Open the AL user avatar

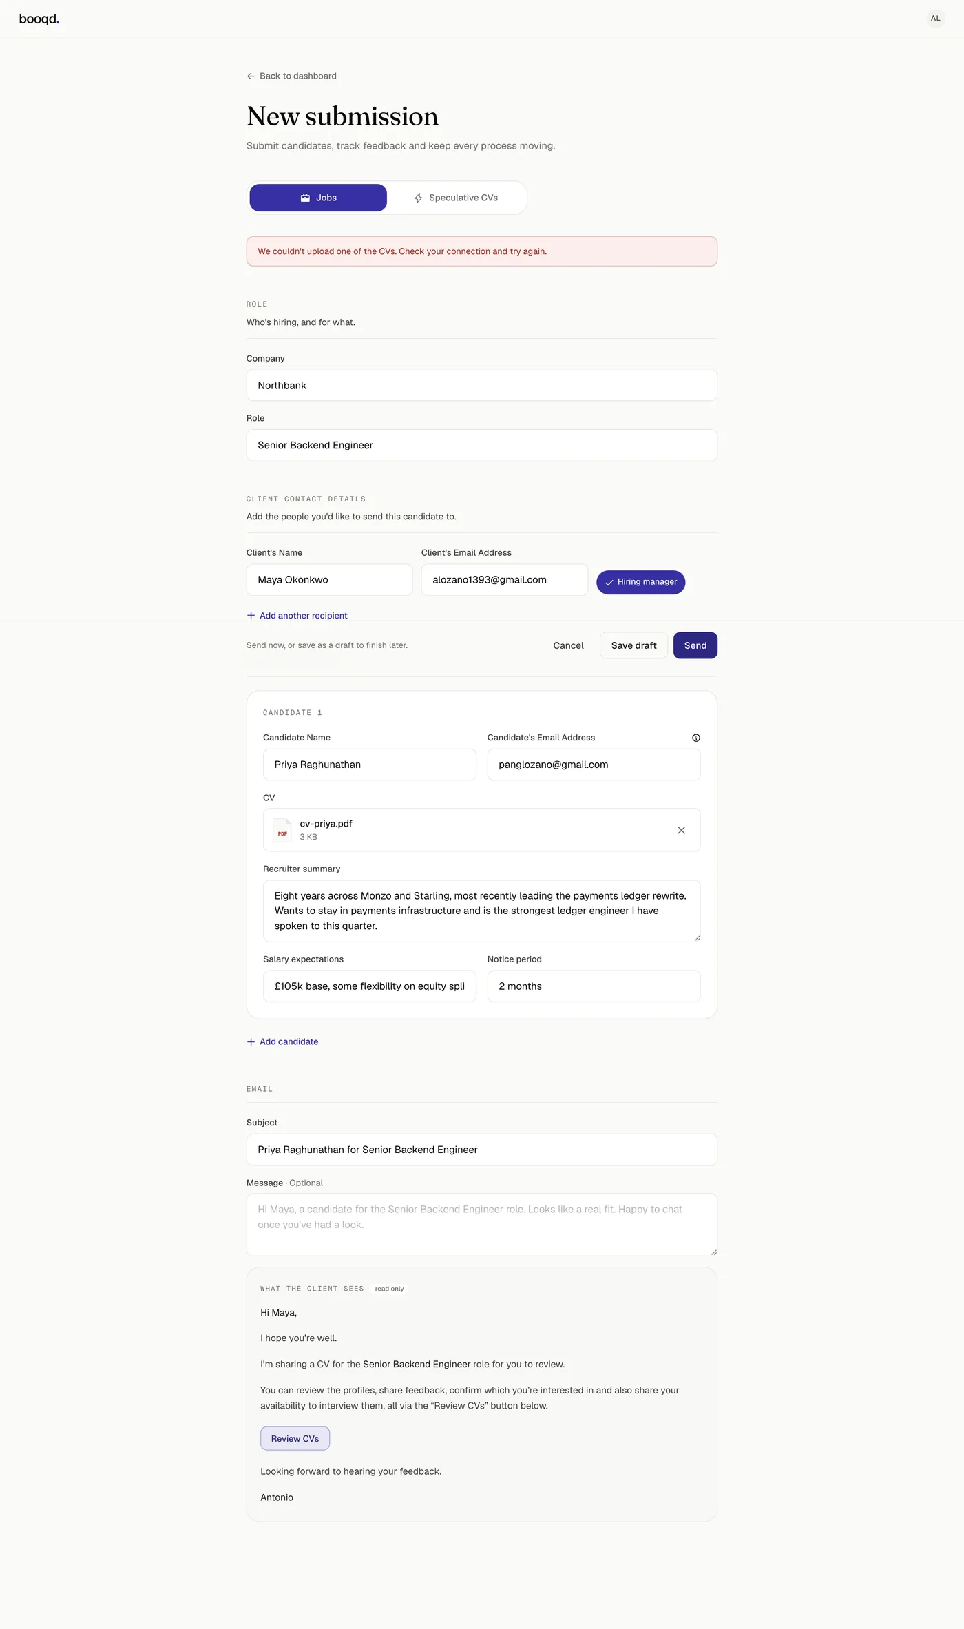935,19
